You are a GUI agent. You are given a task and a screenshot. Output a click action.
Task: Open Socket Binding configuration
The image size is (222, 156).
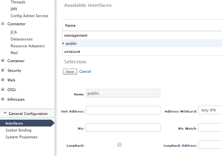point(18,130)
